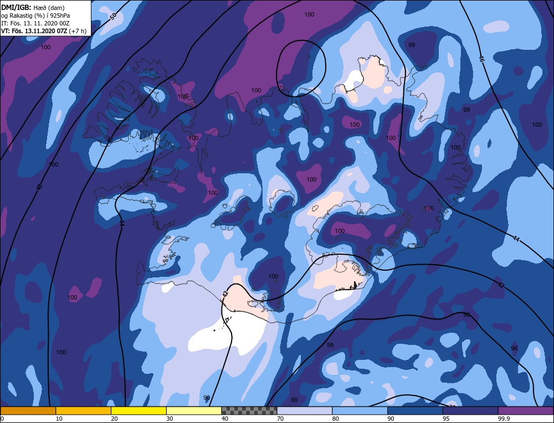Image resolution: width=554 pixels, height=423 pixels.
Task: Click the legend tick label "70"
Action: tap(280, 419)
